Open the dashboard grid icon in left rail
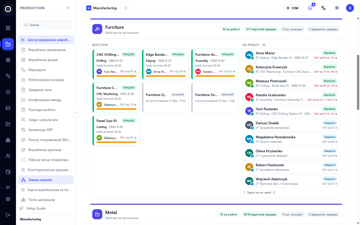The width and height of the screenshot is (360, 225). (8, 28)
